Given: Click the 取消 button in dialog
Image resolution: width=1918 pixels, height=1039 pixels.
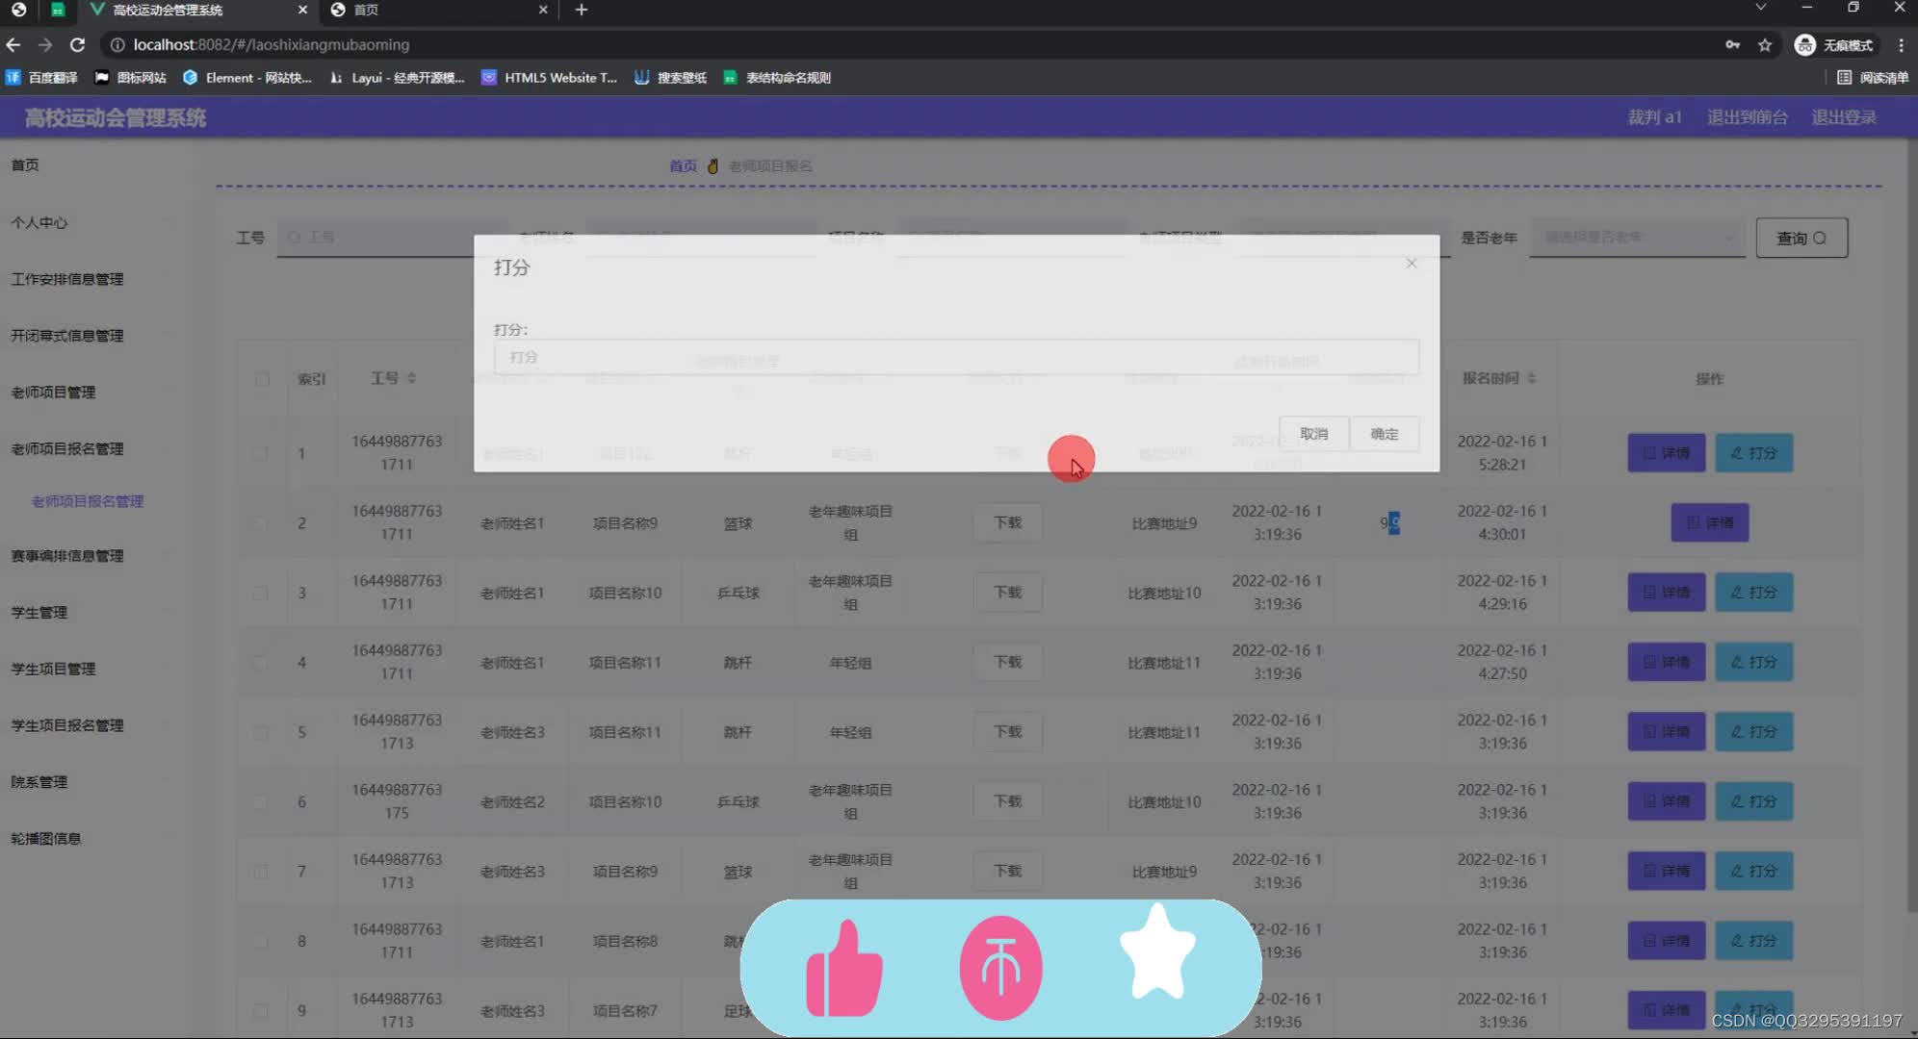Looking at the screenshot, I should 1313,434.
